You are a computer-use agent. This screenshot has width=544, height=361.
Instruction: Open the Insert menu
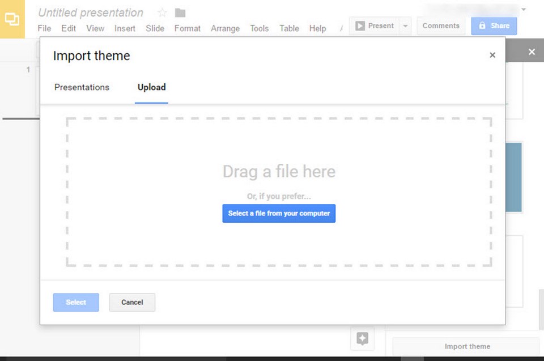125,28
